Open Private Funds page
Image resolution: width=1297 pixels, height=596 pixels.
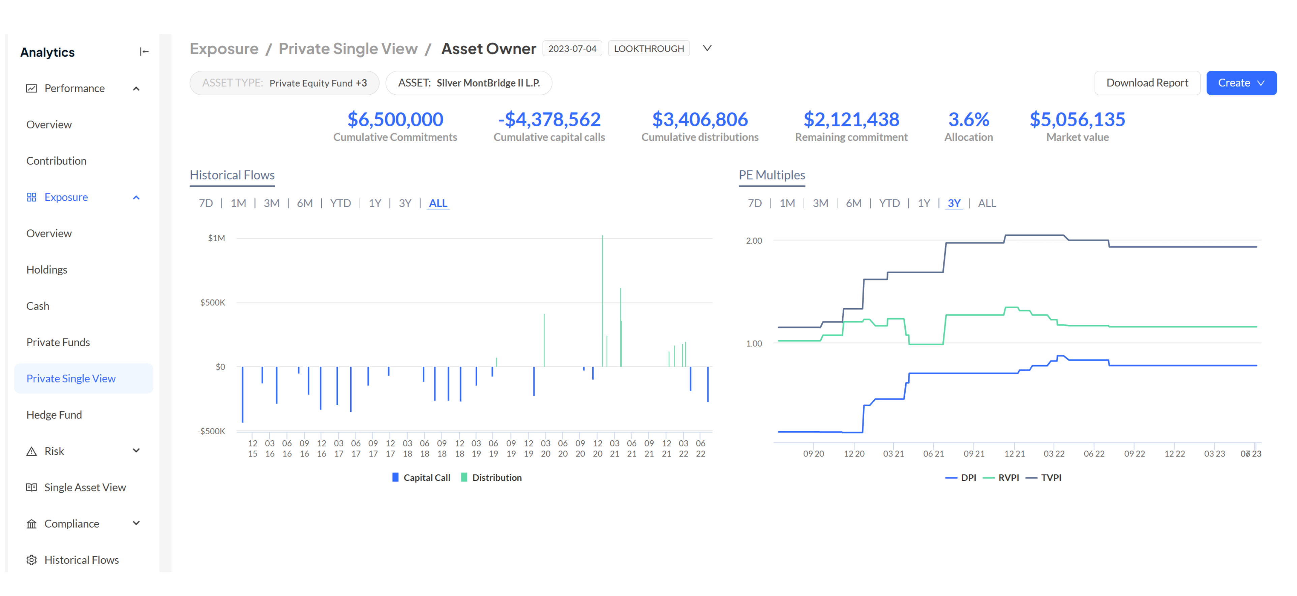[x=58, y=342]
